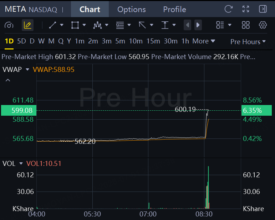Collapse the side panel icon
Viewport: 275px width, 220px height.
tap(263, 9)
